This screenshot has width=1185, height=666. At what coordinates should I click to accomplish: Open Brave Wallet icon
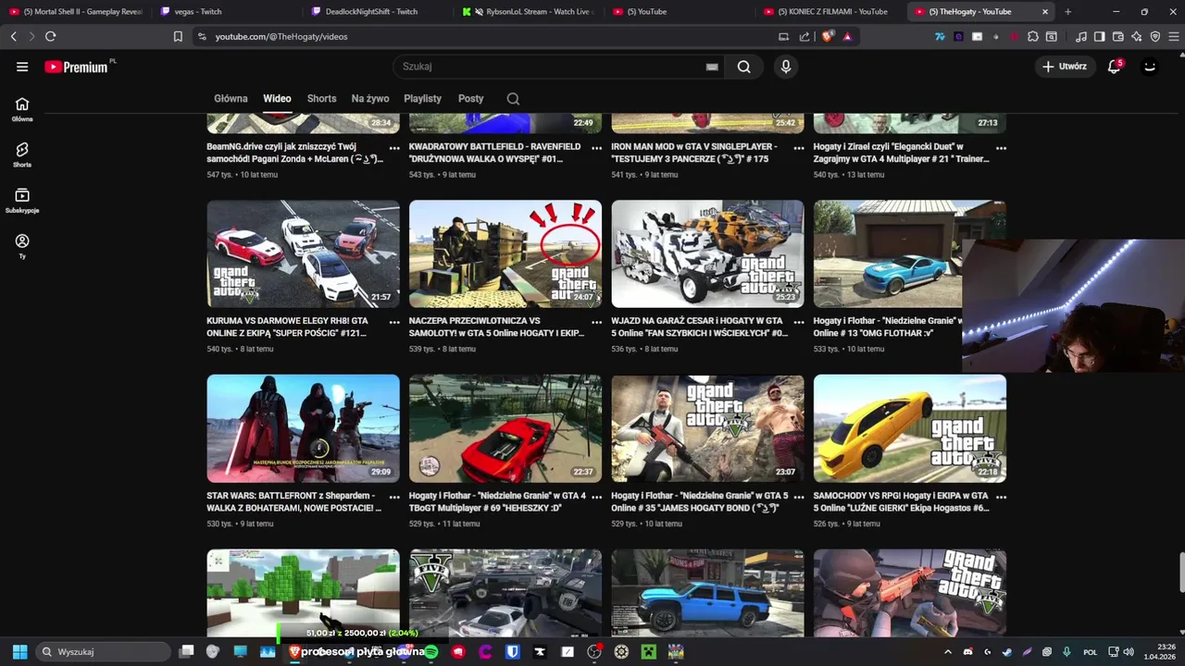1118,36
